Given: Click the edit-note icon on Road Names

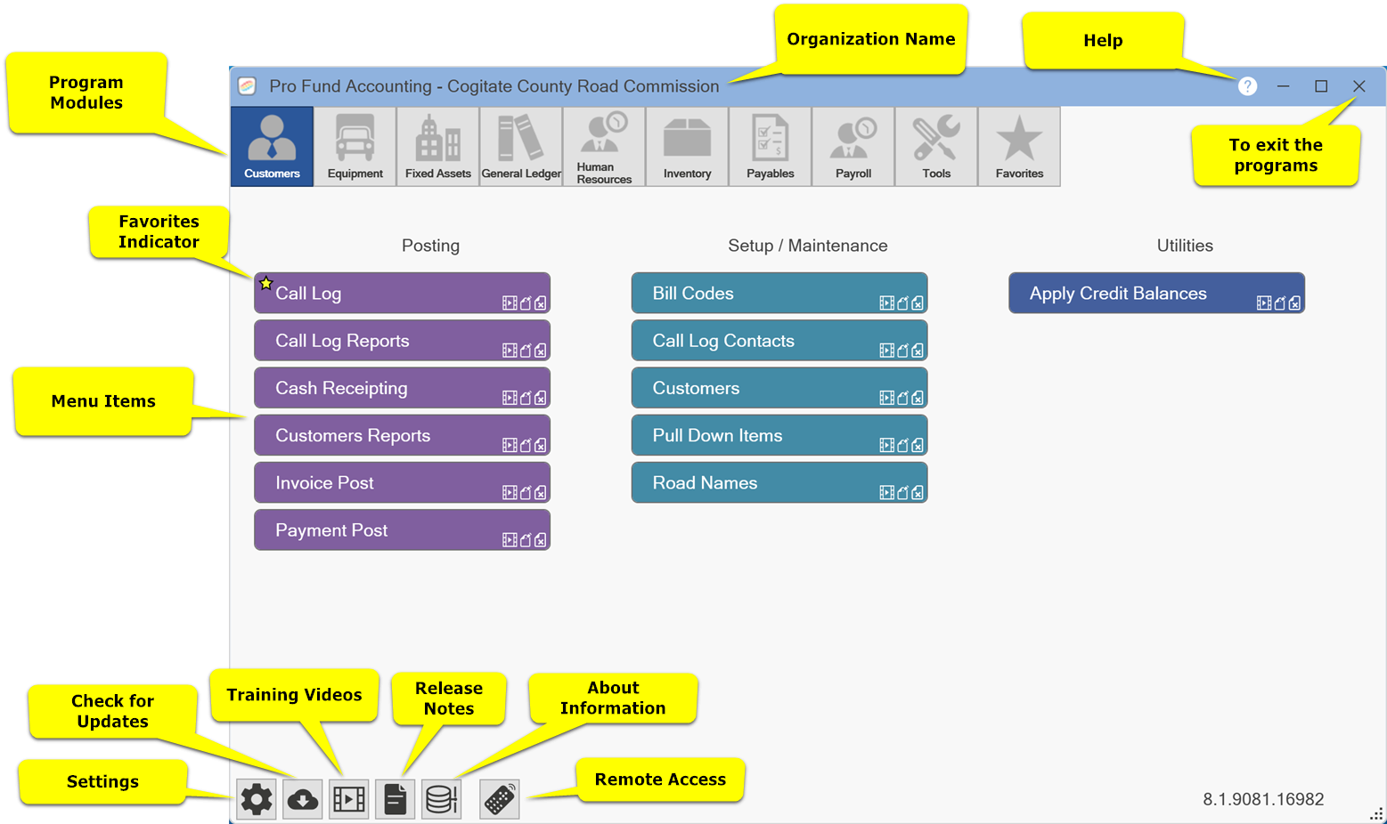Looking at the screenshot, I should point(903,492).
